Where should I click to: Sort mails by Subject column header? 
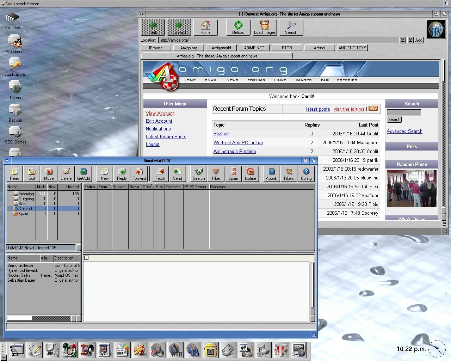[x=119, y=187]
